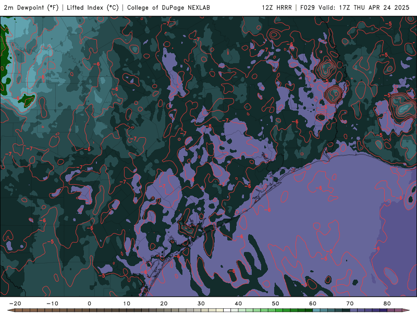
Task: Click the "College of DuPage NEXLAB" label
Action: tap(168, 7)
